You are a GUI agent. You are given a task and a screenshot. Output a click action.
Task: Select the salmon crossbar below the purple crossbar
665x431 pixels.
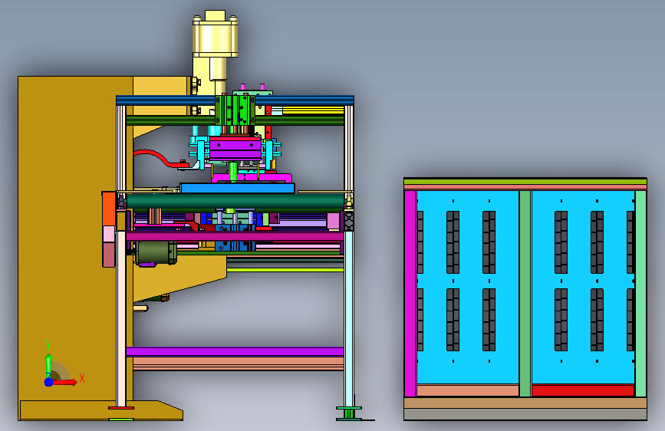click(x=239, y=363)
